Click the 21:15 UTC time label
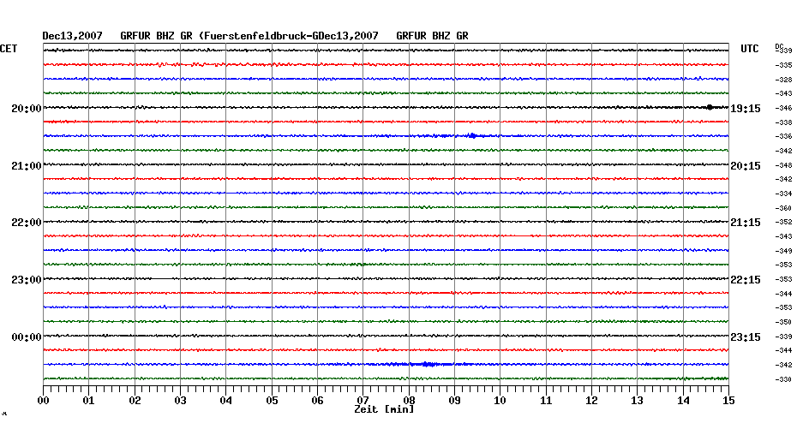This screenshot has height=423, width=797. tap(746, 223)
